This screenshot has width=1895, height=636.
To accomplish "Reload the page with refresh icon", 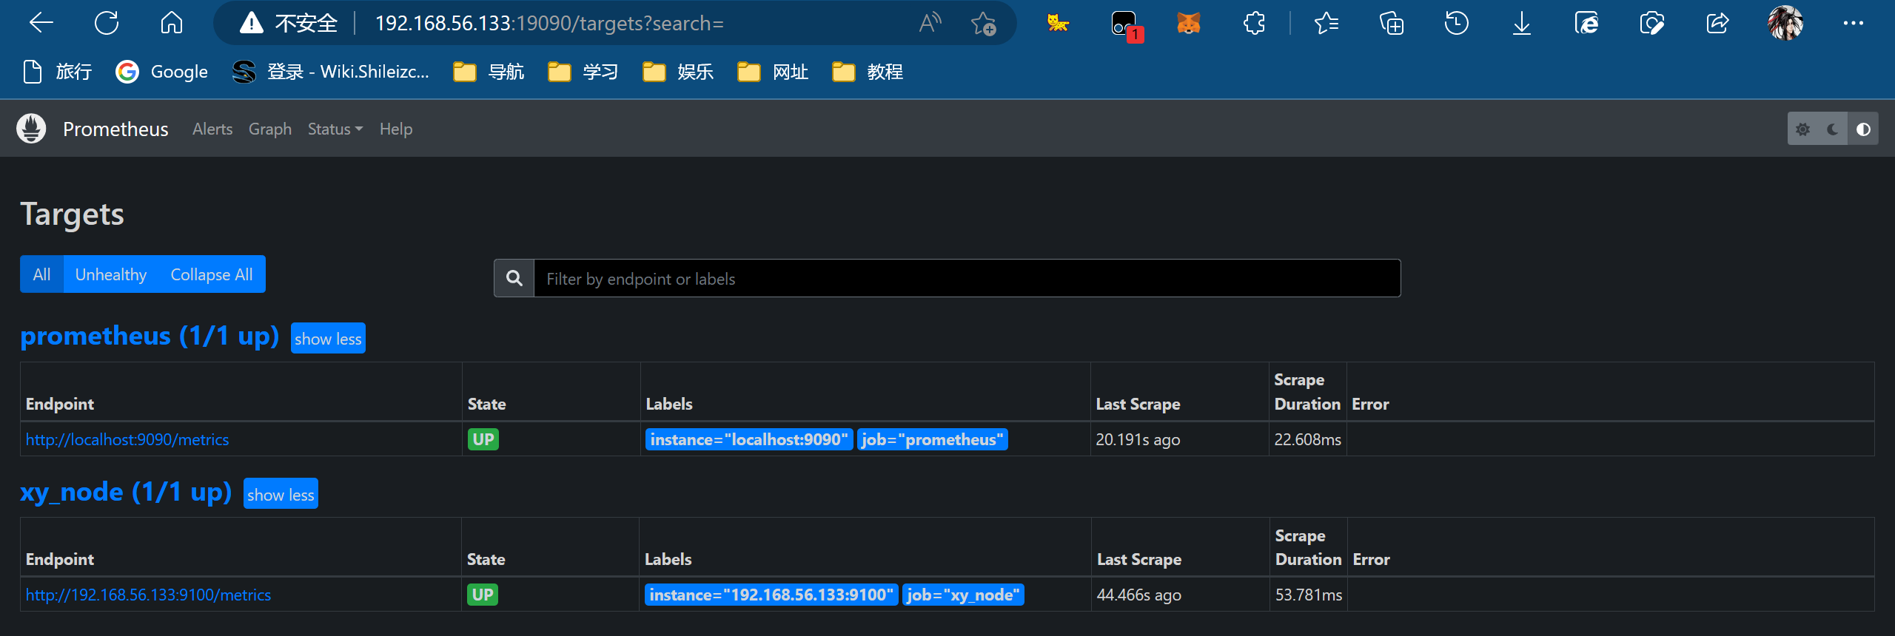I will 107,24.
